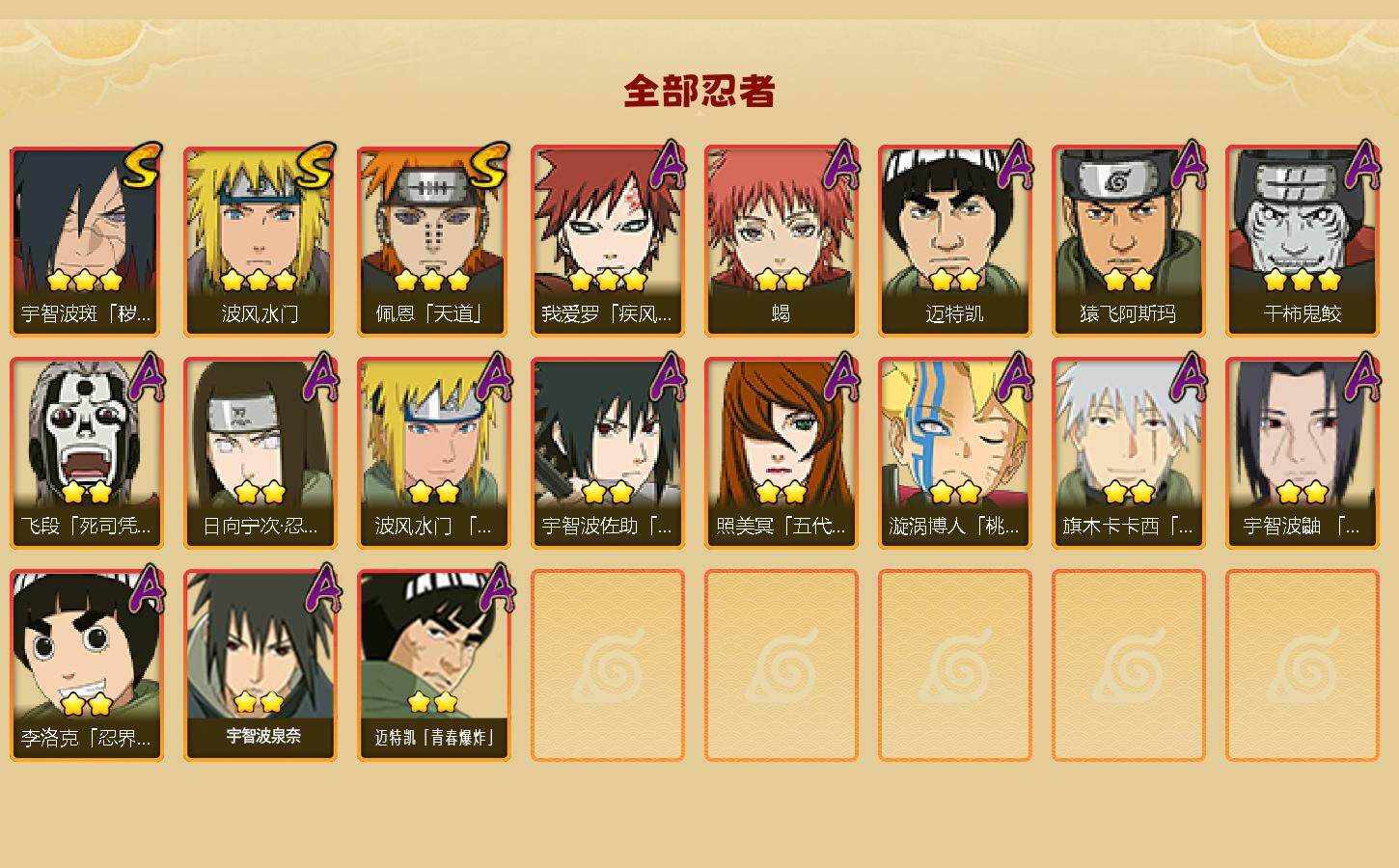This screenshot has width=1399, height=868.
Task: Open the 李洛克 ninja card
Action: tap(86, 665)
